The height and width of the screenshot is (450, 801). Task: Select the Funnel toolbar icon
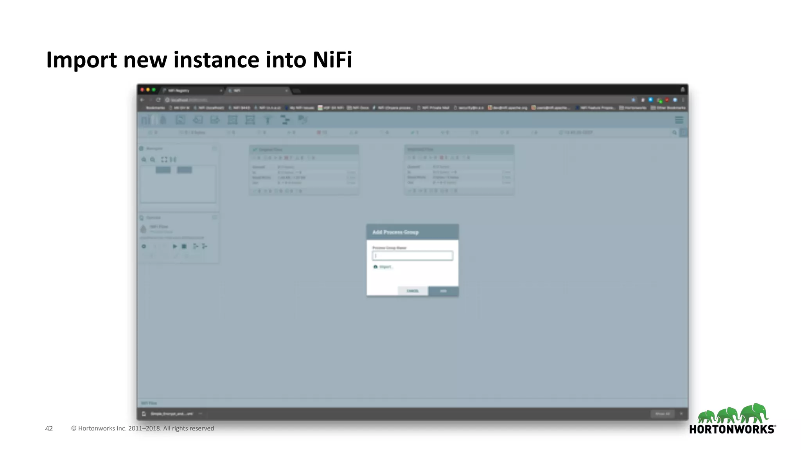point(268,120)
